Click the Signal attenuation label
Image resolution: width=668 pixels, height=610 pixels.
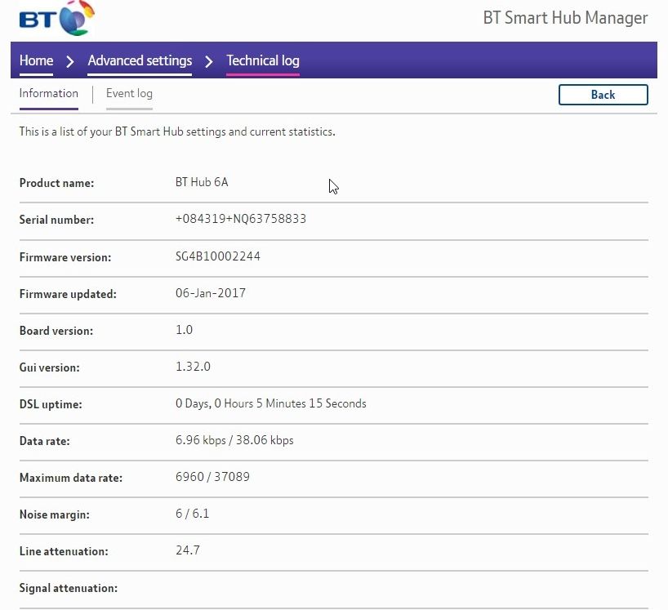coord(68,588)
